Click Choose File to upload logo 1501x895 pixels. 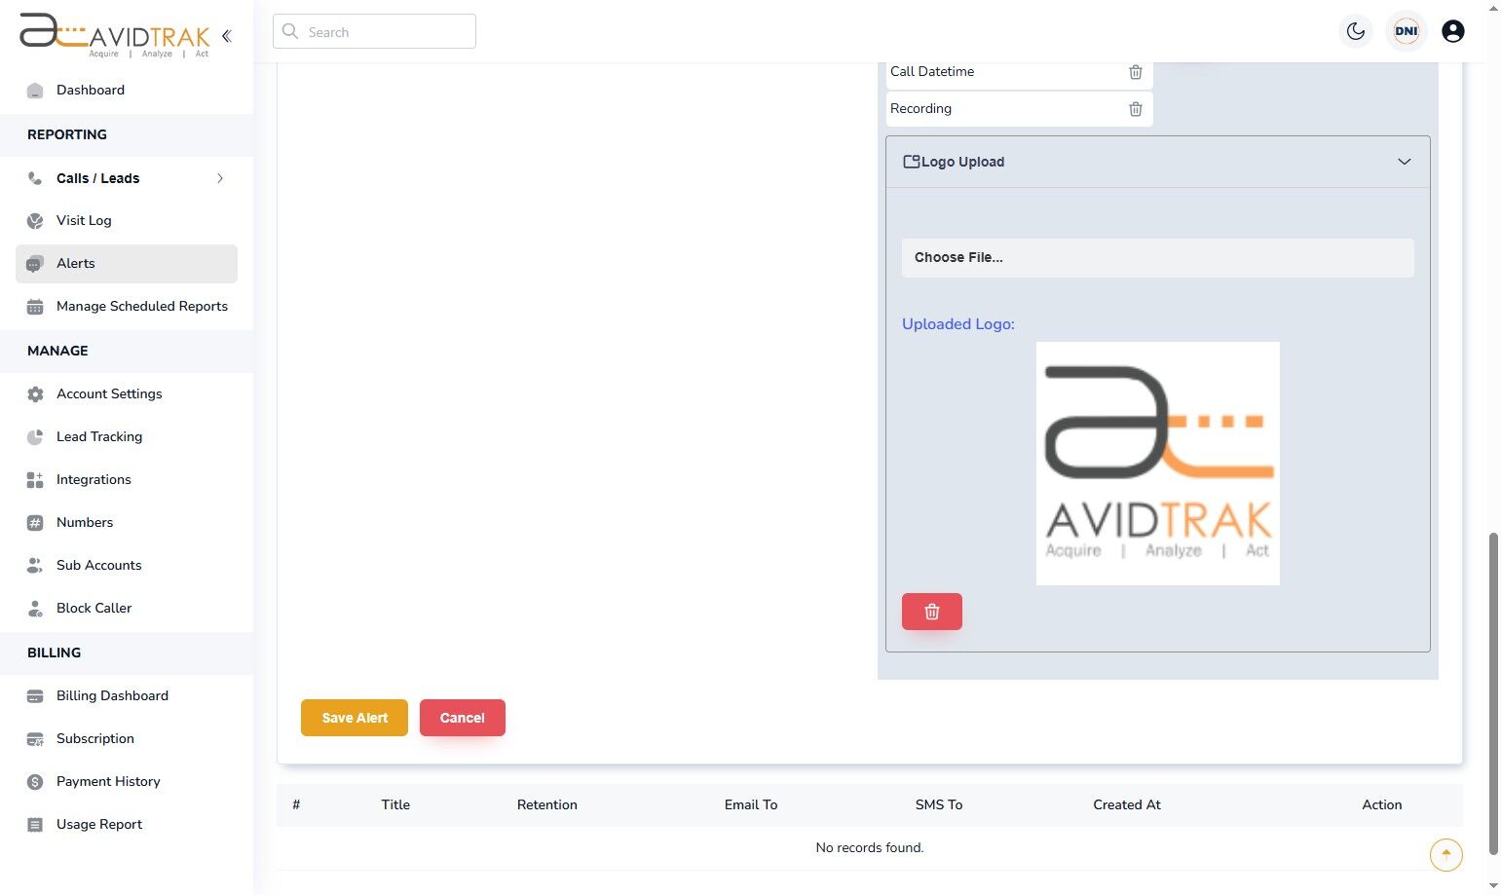(x=1158, y=258)
